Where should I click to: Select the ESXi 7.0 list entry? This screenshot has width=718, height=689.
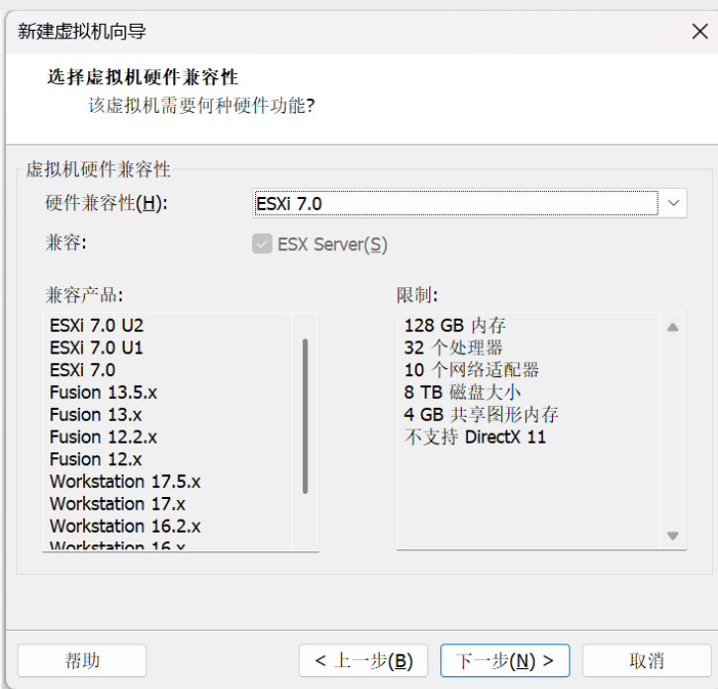click(82, 370)
